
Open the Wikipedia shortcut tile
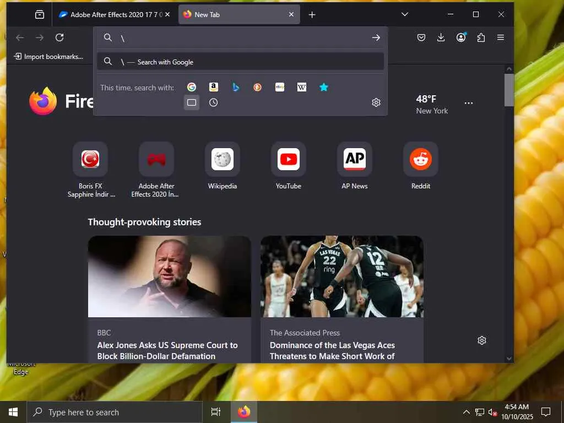[223, 159]
